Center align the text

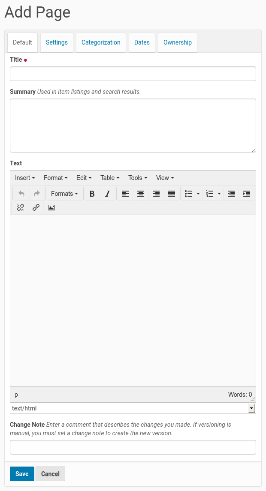pyautogui.click(x=140, y=194)
